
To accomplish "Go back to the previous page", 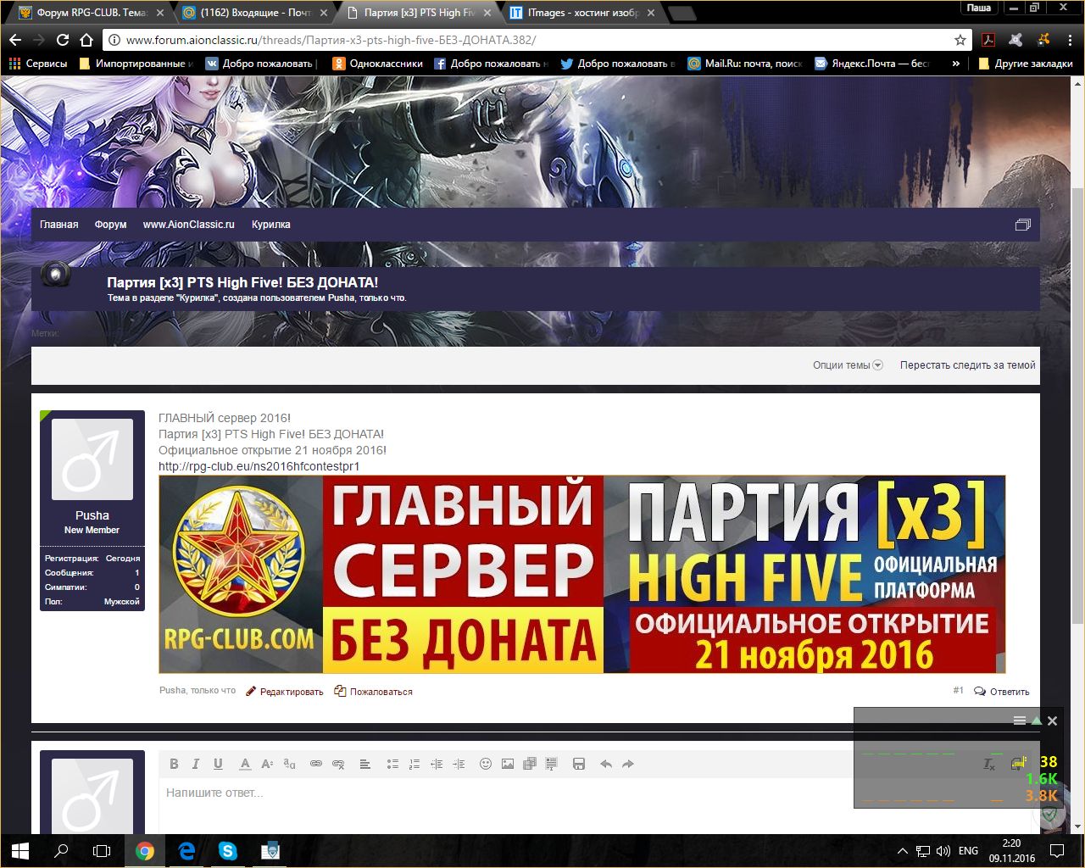I will (15, 40).
